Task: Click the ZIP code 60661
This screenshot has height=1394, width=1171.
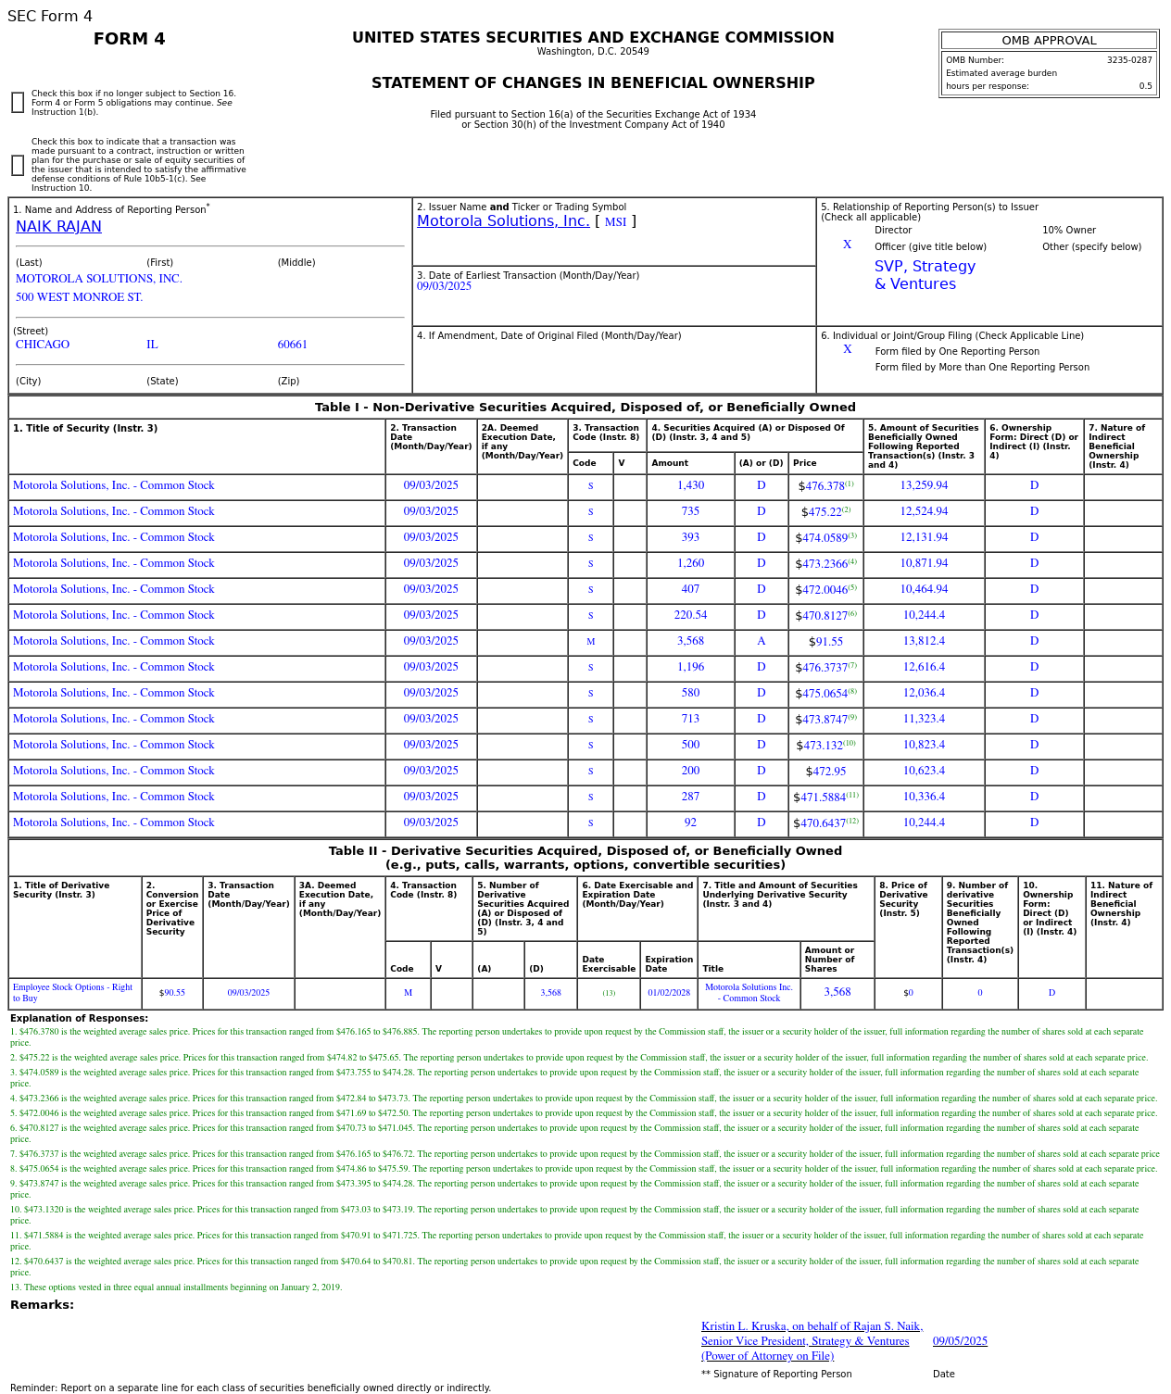Action: coord(292,345)
